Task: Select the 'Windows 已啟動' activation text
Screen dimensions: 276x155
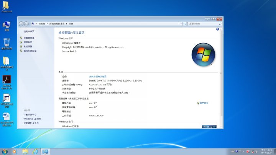Action: (x=70, y=126)
